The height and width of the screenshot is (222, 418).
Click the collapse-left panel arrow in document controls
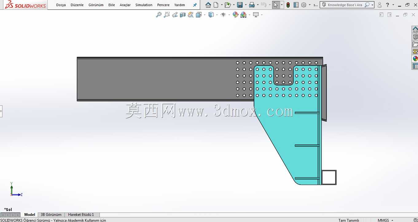click(381, 15)
